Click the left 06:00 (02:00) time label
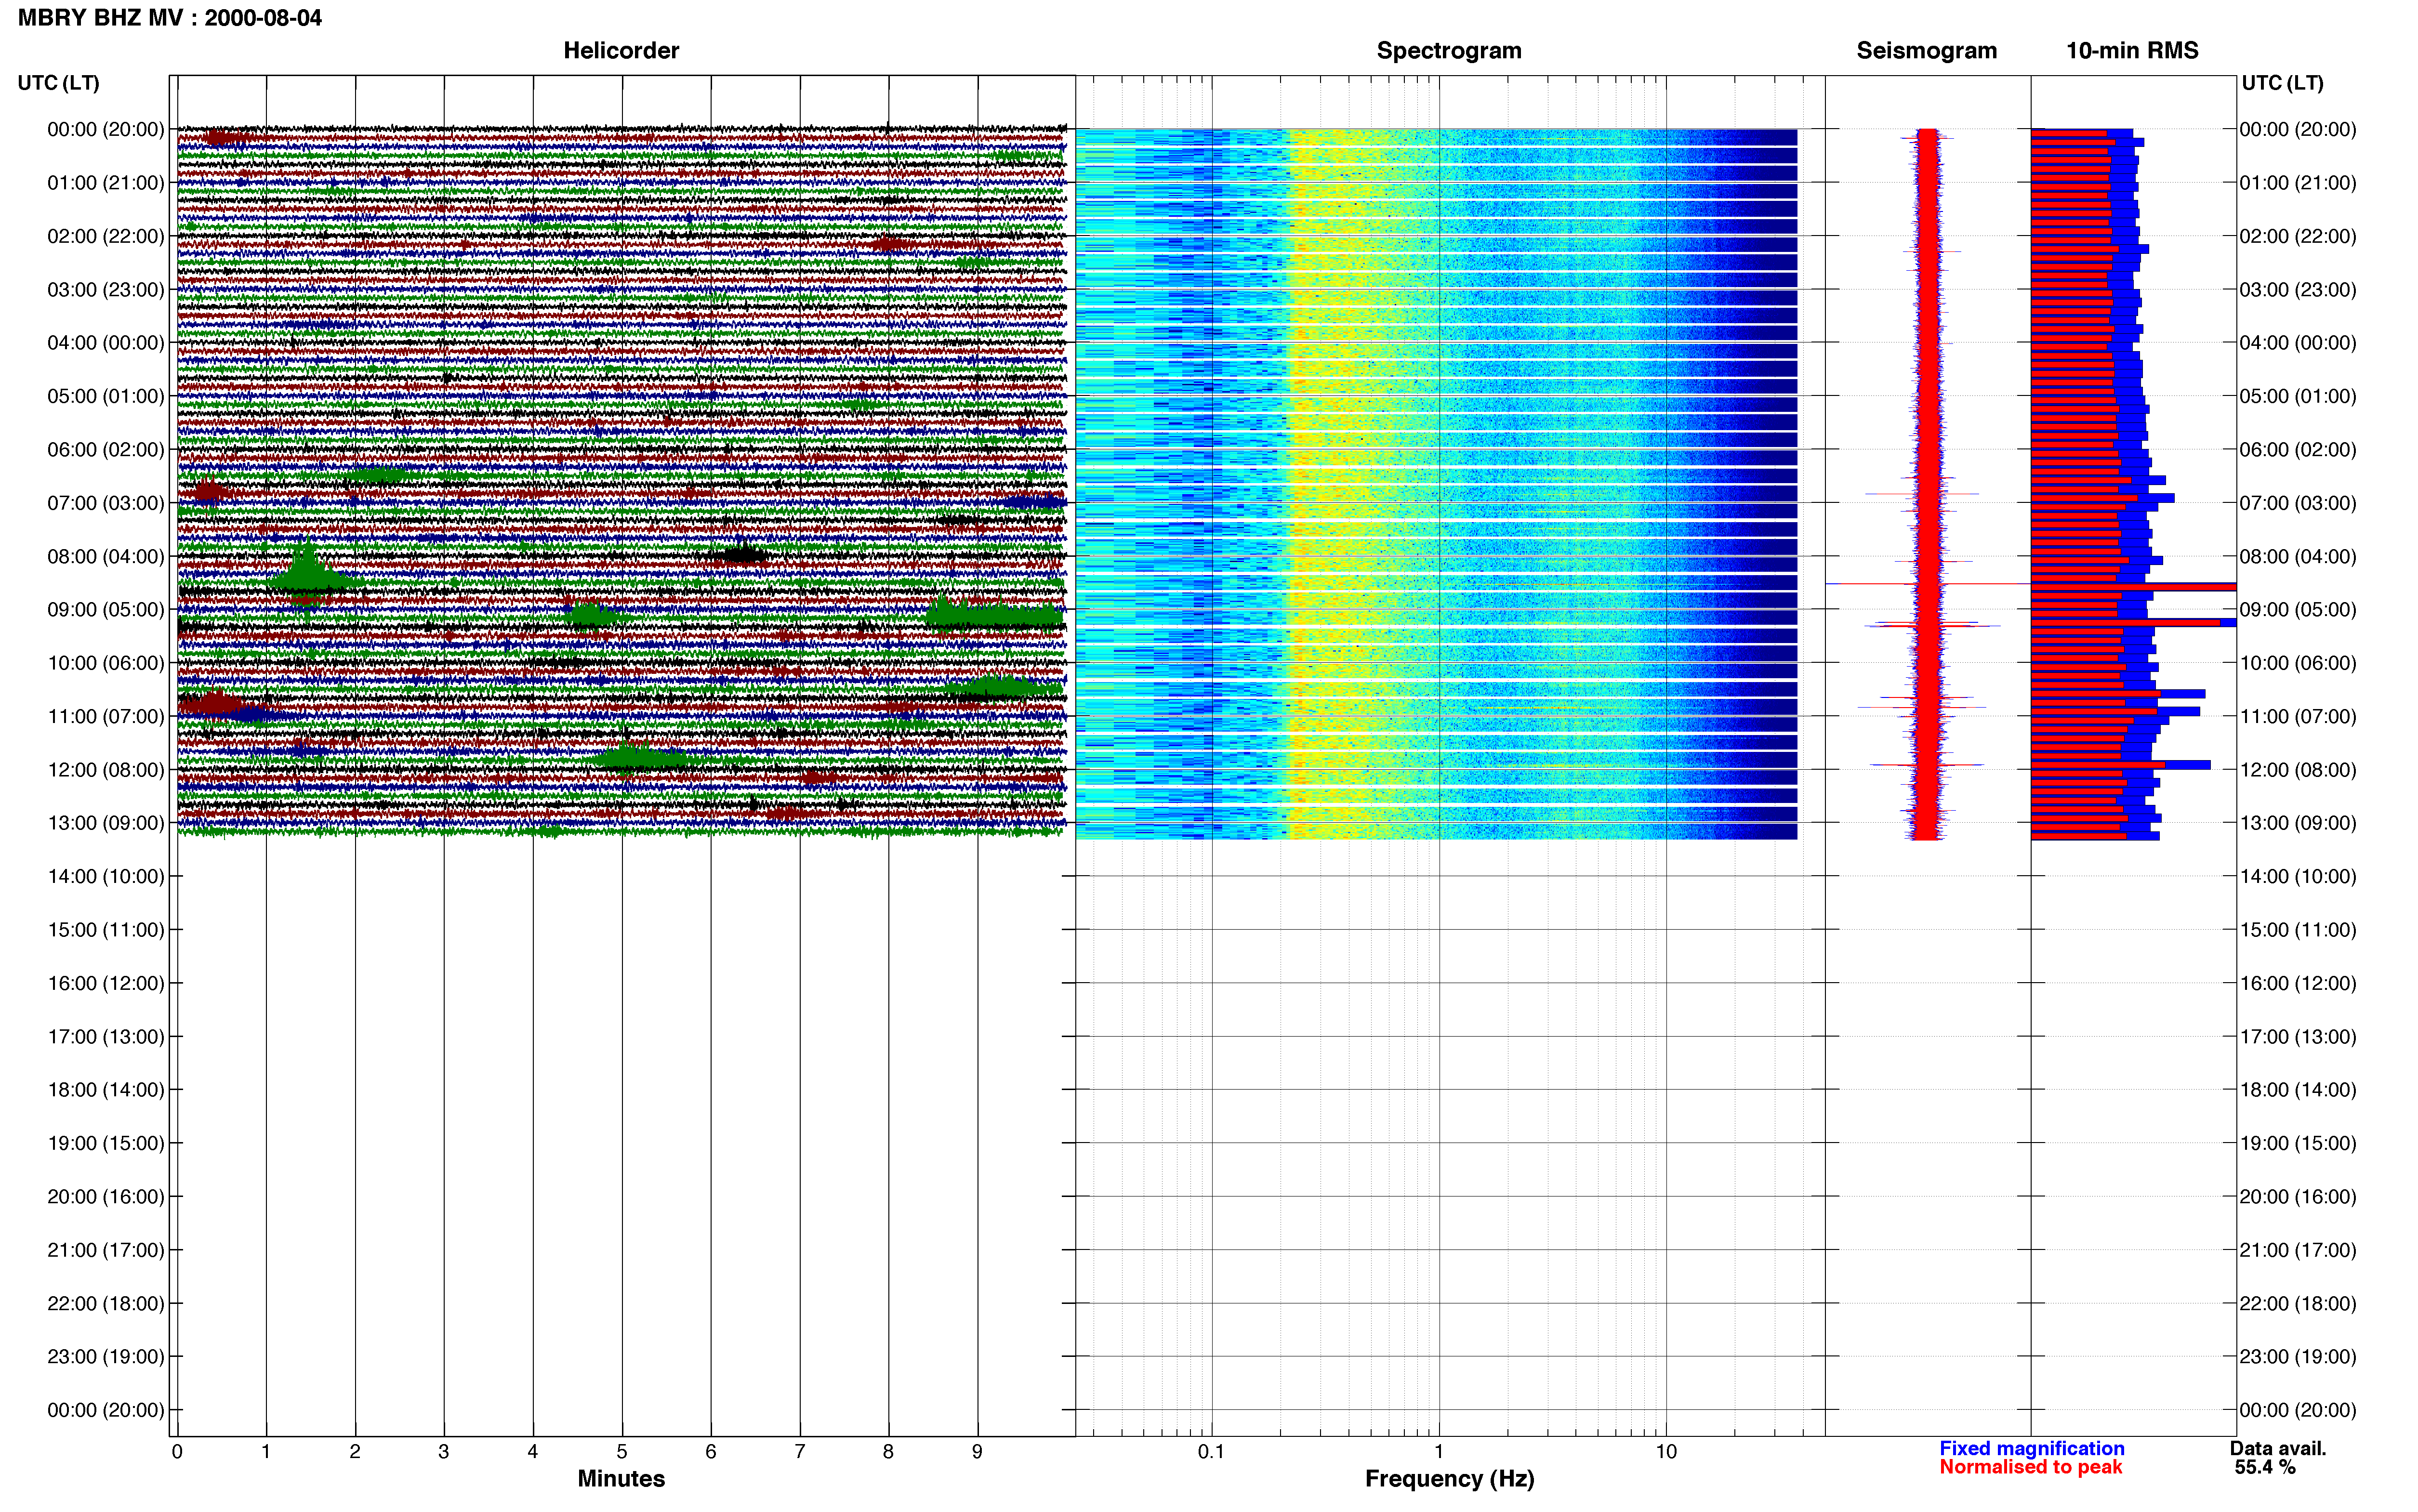 tap(106, 449)
